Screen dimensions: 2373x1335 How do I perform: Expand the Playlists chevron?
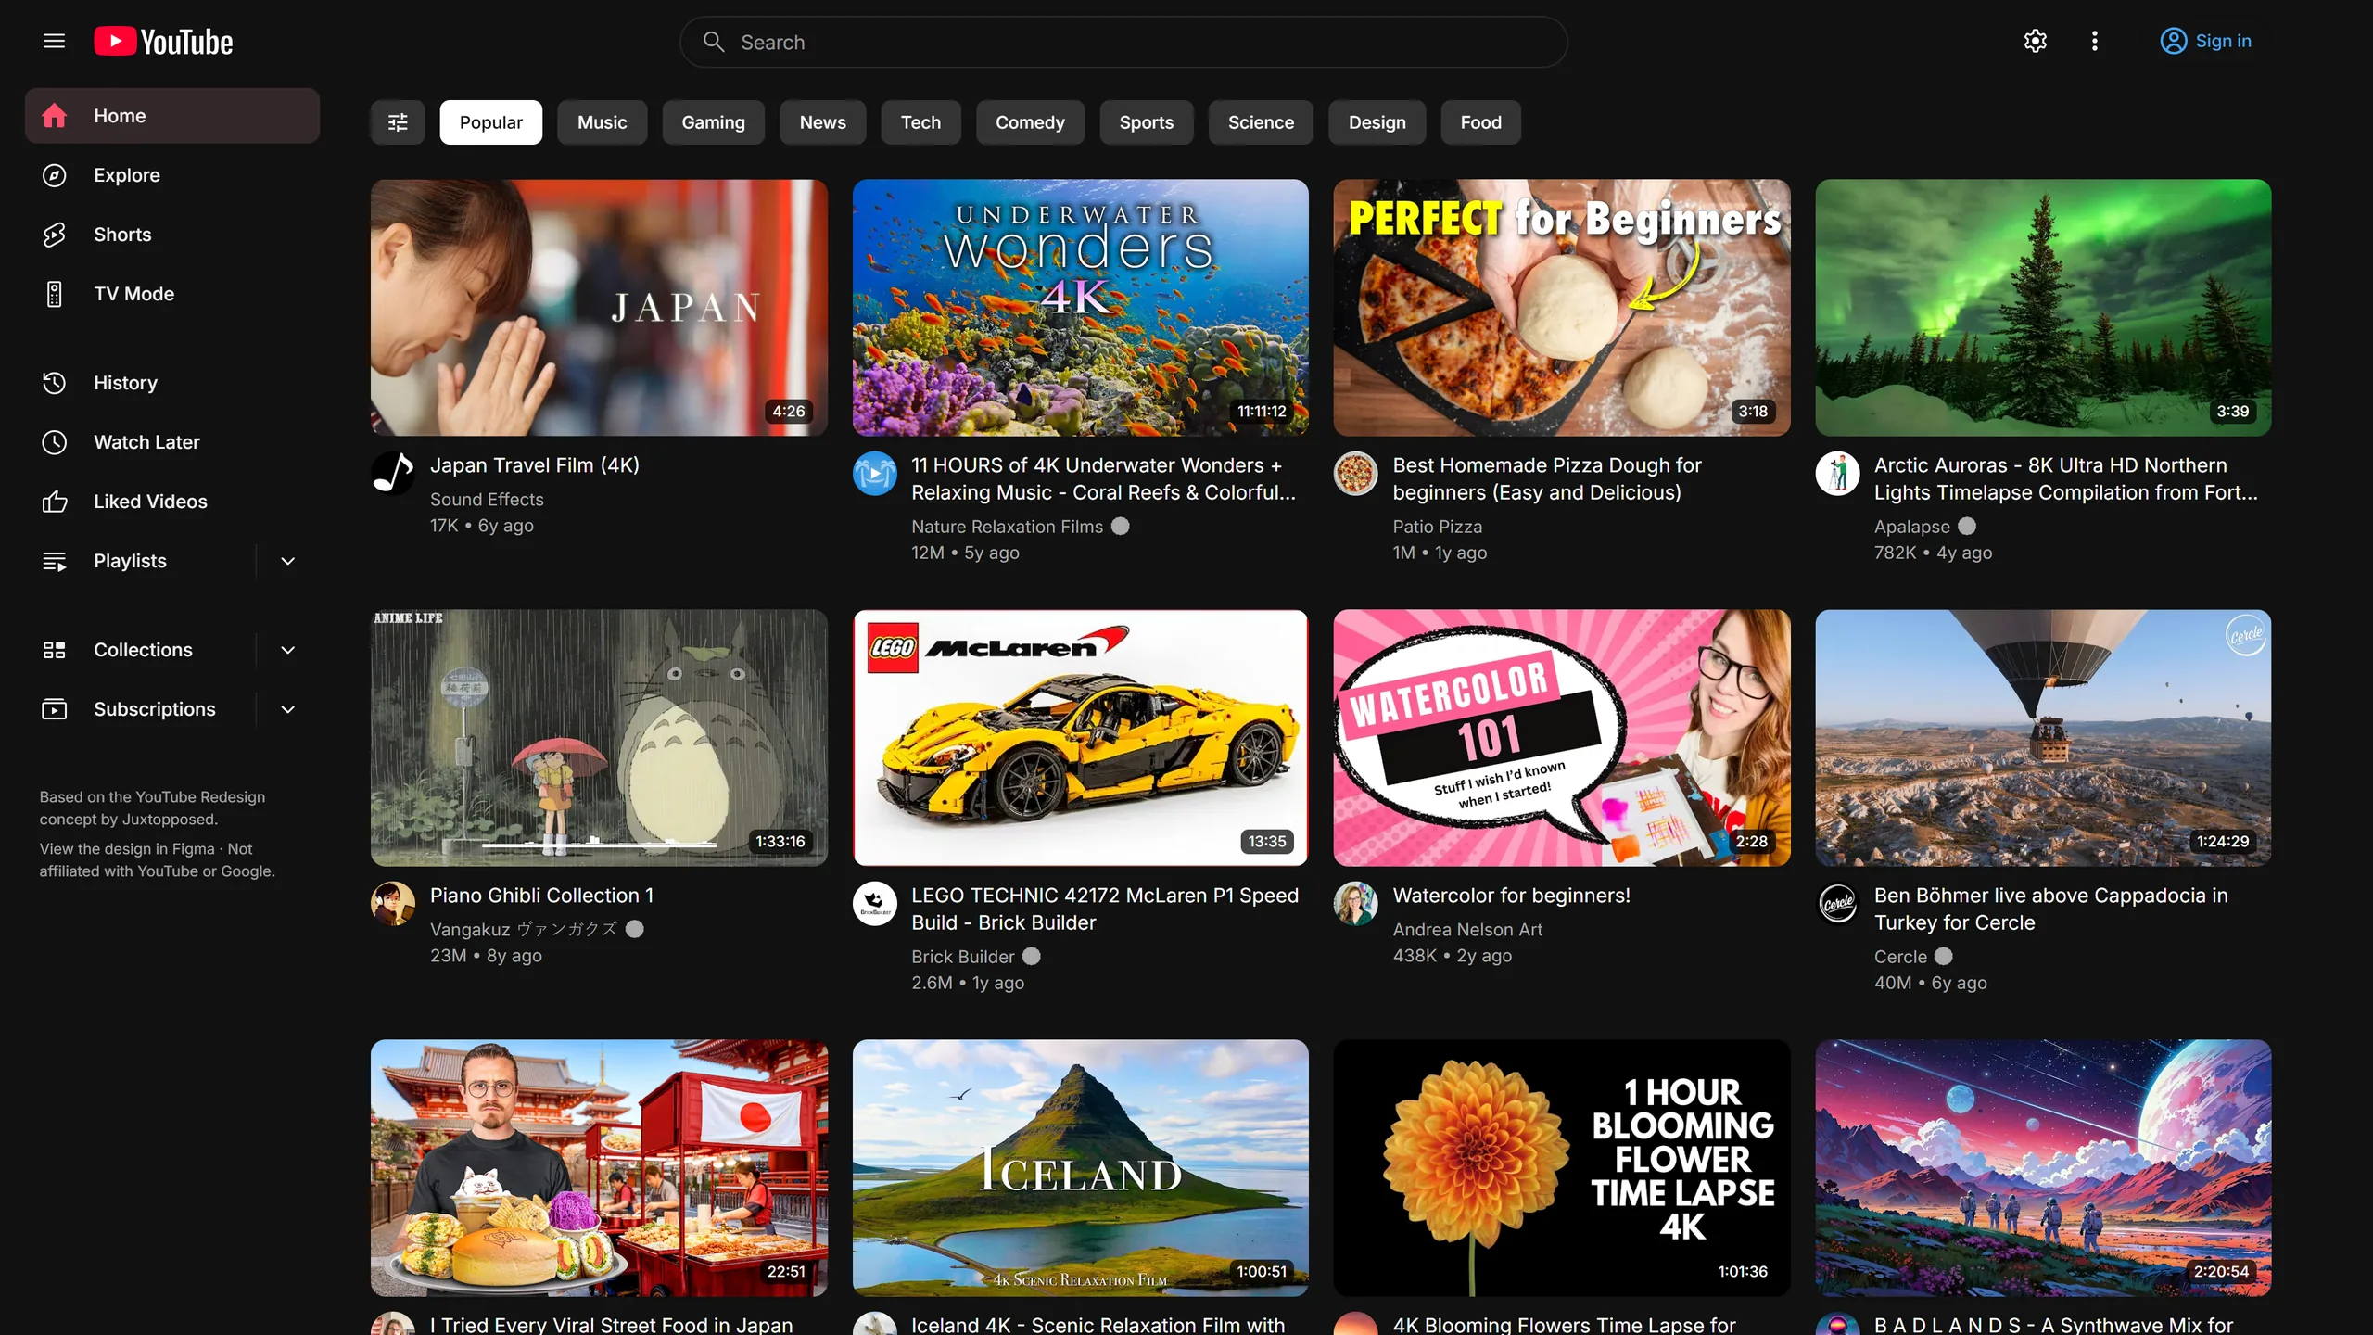[288, 561]
